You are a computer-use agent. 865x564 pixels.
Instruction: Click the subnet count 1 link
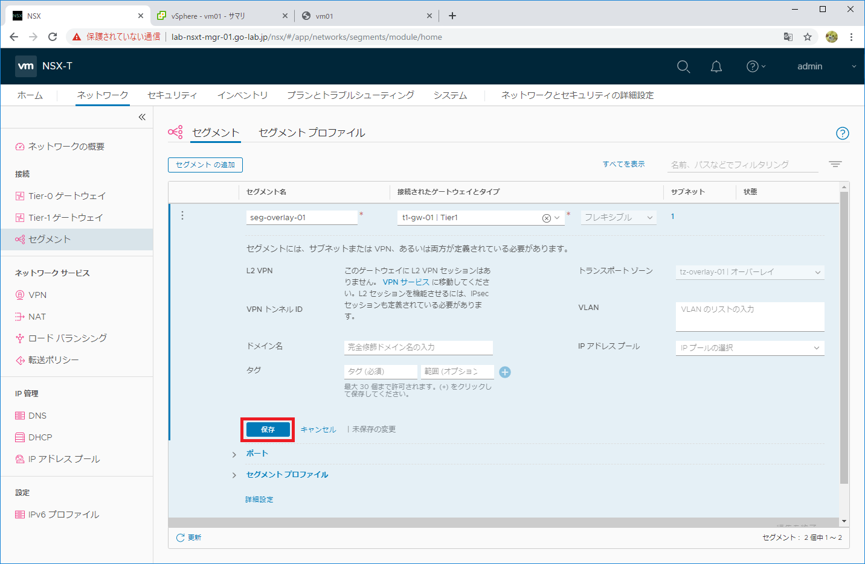(672, 217)
